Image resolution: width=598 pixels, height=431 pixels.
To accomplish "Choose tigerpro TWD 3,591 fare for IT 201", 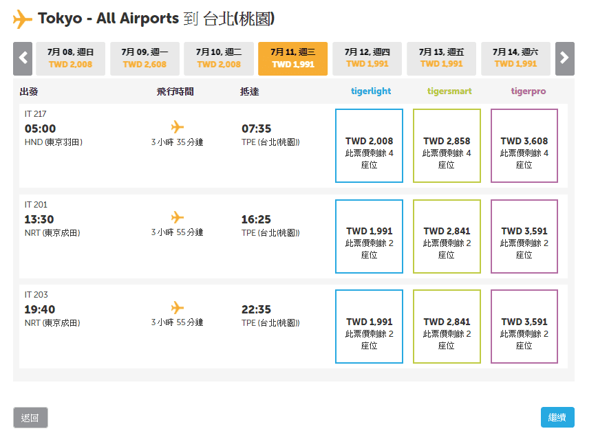I will pyautogui.click(x=524, y=236).
